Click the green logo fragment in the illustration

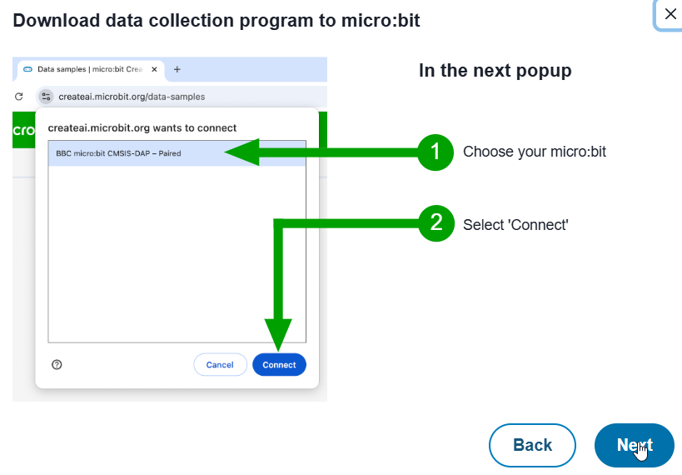click(x=22, y=131)
